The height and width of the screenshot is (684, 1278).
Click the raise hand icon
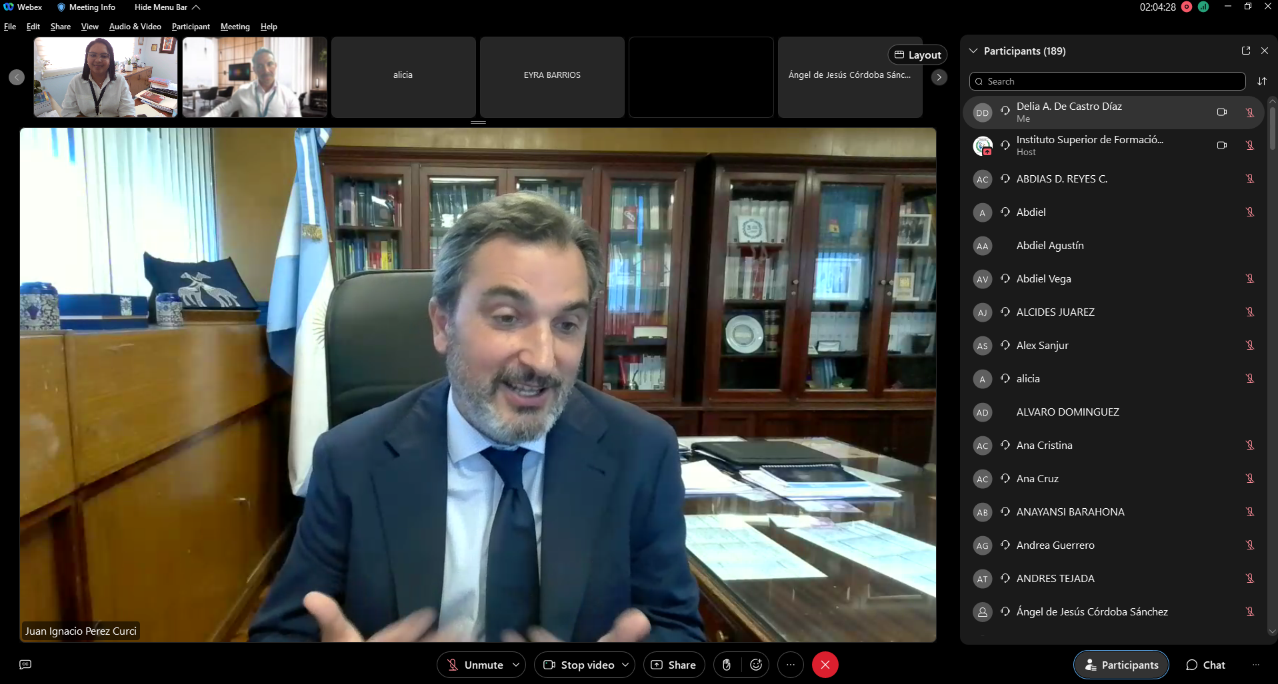727,665
